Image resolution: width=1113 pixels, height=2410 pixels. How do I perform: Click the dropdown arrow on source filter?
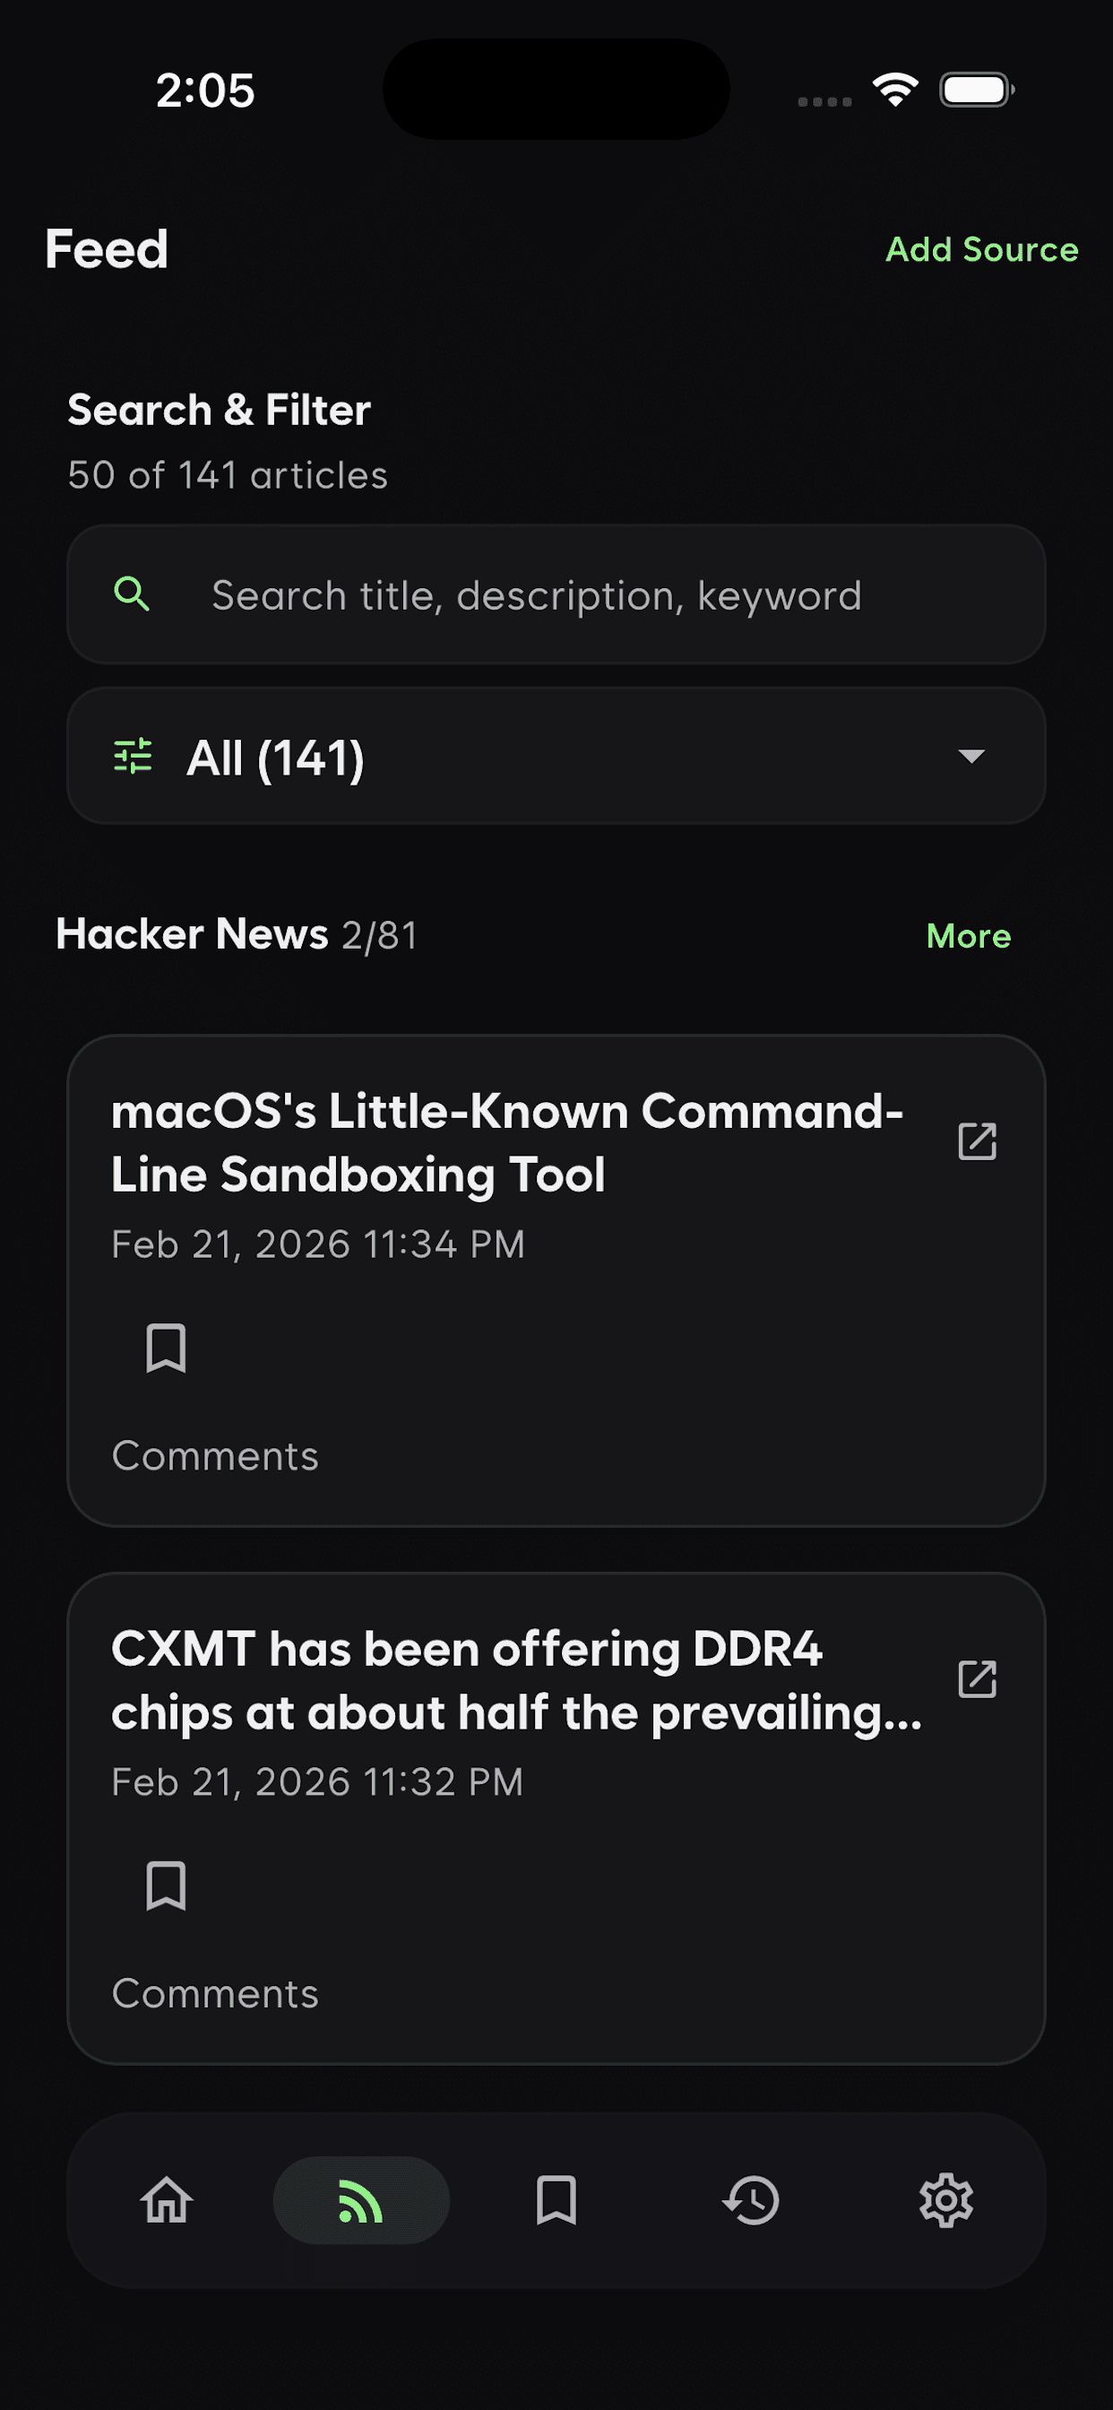coord(971,756)
